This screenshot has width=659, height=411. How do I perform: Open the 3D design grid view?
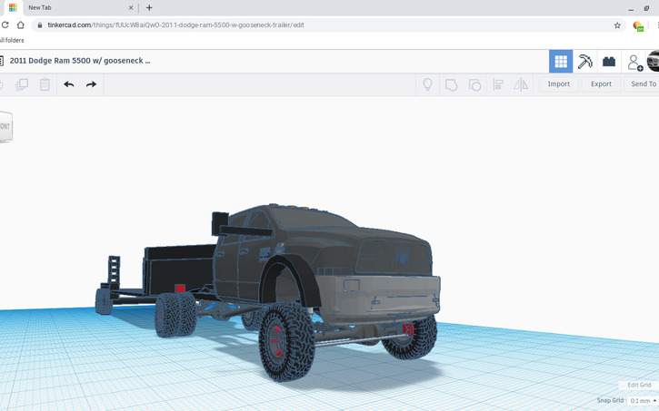pos(561,61)
